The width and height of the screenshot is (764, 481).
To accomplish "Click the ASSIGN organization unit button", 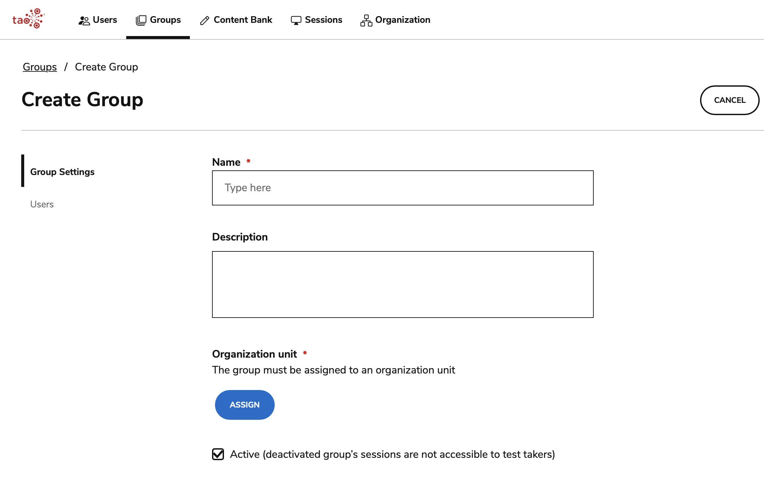I will 245,405.
